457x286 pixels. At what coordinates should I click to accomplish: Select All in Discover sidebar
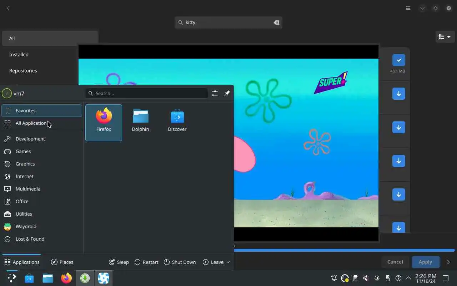coord(50,38)
